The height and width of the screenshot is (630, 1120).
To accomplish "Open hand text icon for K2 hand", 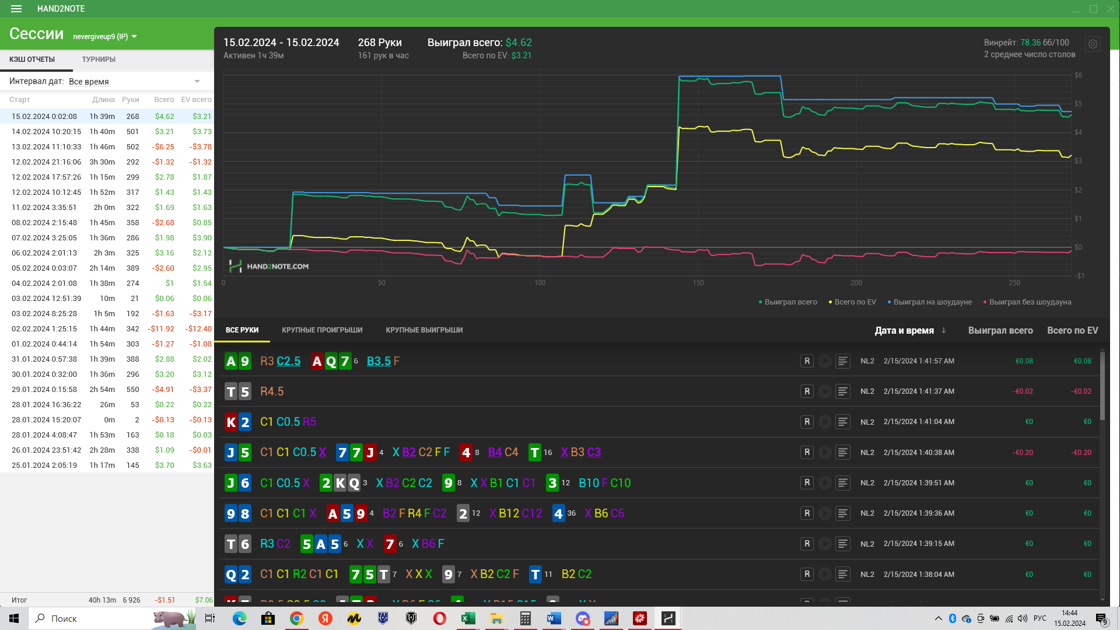I will pyautogui.click(x=843, y=422).
